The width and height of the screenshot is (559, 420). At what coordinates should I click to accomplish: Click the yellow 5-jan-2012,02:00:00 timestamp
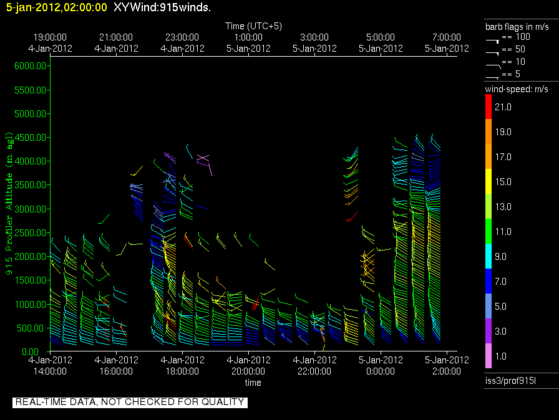pyautogui.click(x=57, y=7)
